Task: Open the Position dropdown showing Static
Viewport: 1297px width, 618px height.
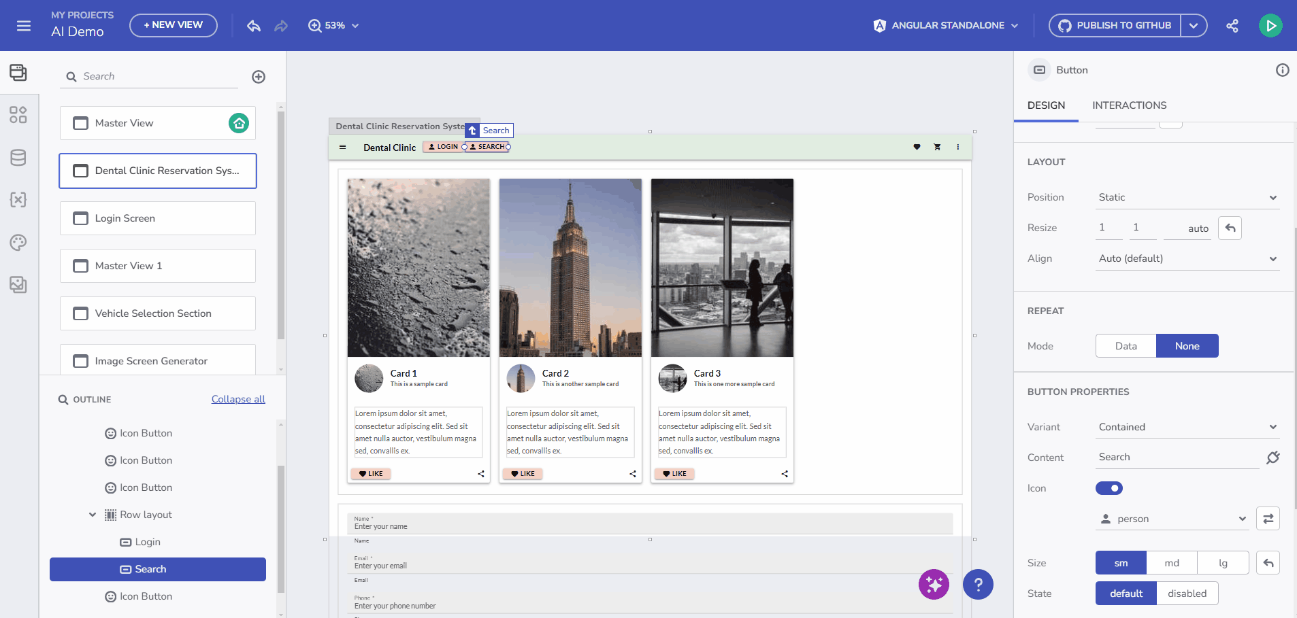Action: (x=1187, y=197)
